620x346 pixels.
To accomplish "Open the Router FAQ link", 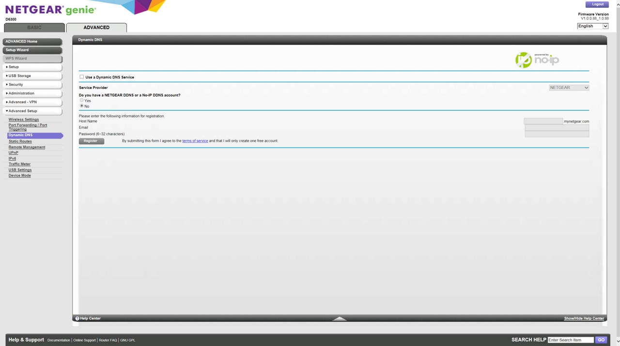I will [x=108, y=340].
